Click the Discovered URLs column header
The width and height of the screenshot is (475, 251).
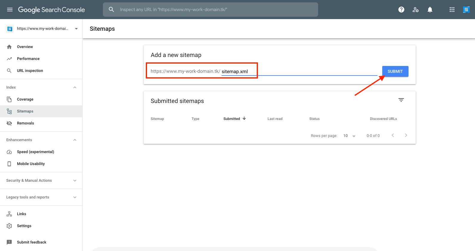tap(383, 119)
